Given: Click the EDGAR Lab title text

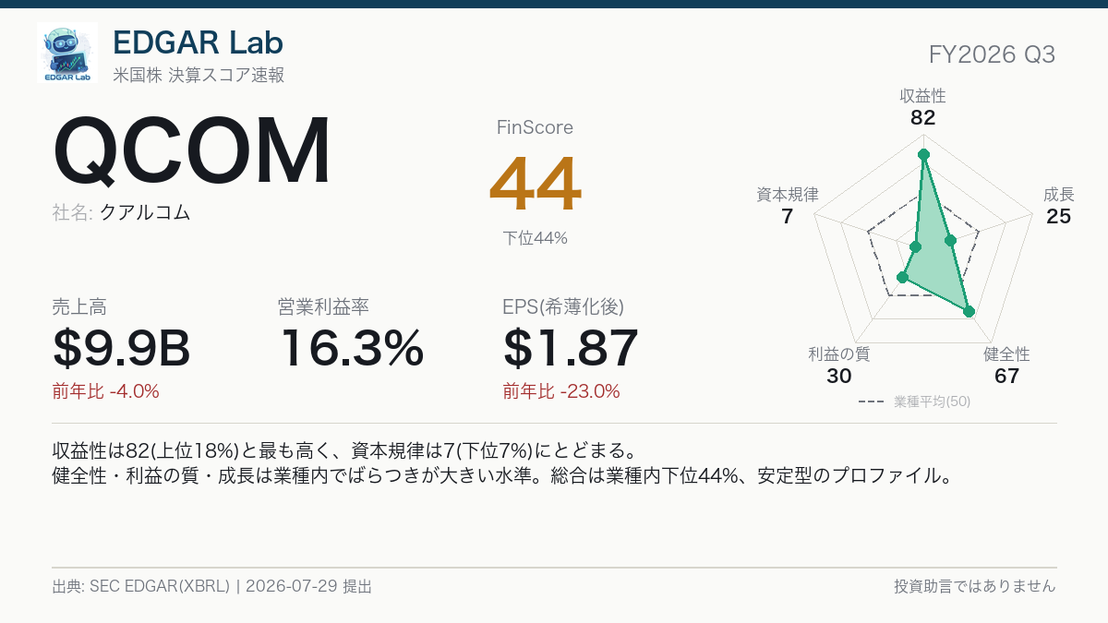Looking at the screenshot, I should point(198,42).
